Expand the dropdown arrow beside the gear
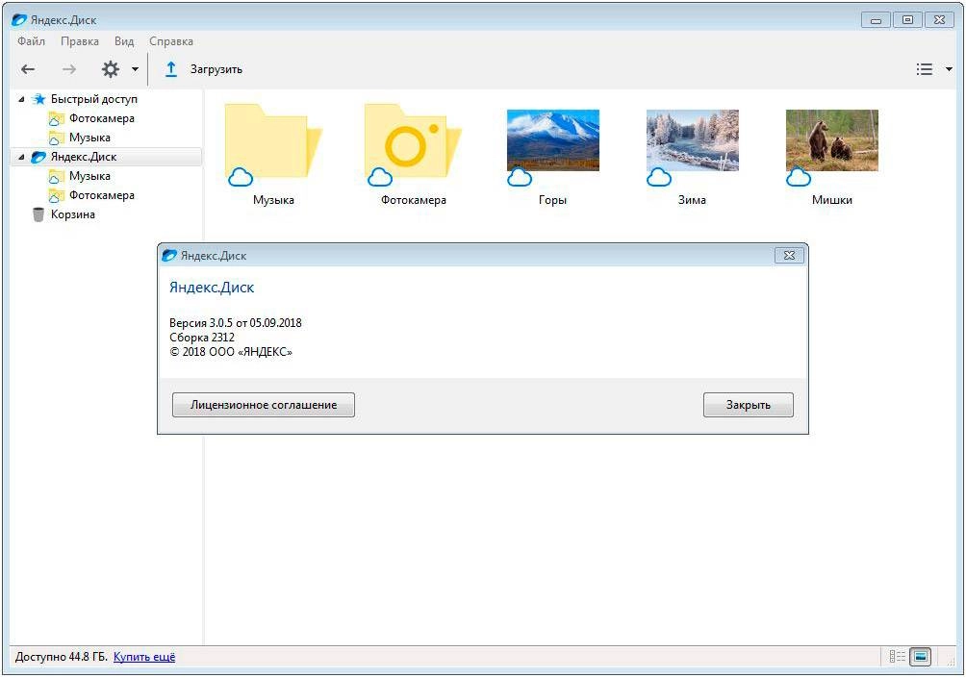Image resolution: width=966 pixels, height=678 pixels. tap(135, 69)
